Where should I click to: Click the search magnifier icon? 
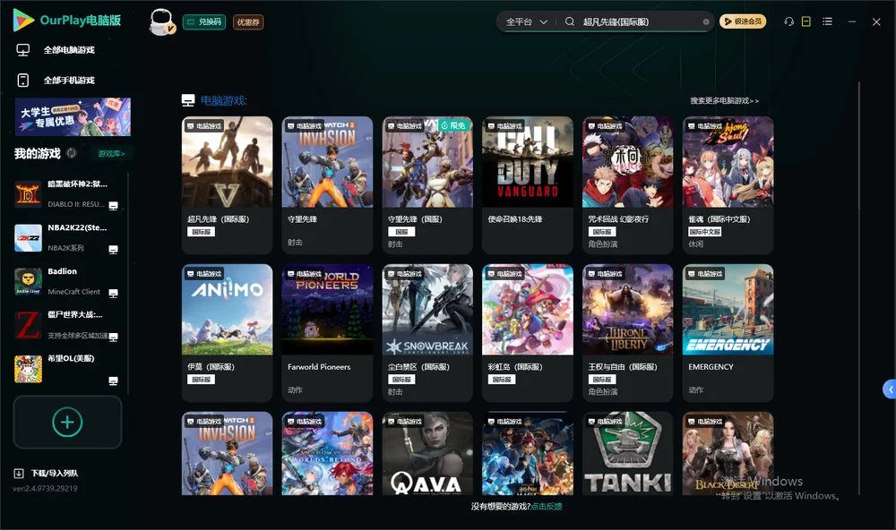coord(569,21)
